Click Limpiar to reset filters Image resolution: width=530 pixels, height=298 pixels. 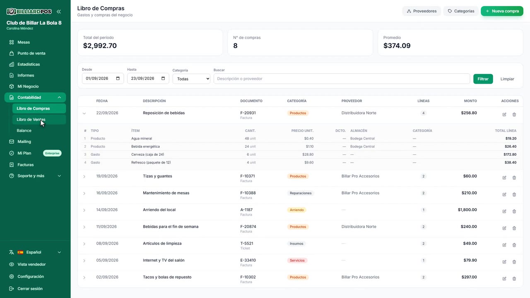coord(507,79)
